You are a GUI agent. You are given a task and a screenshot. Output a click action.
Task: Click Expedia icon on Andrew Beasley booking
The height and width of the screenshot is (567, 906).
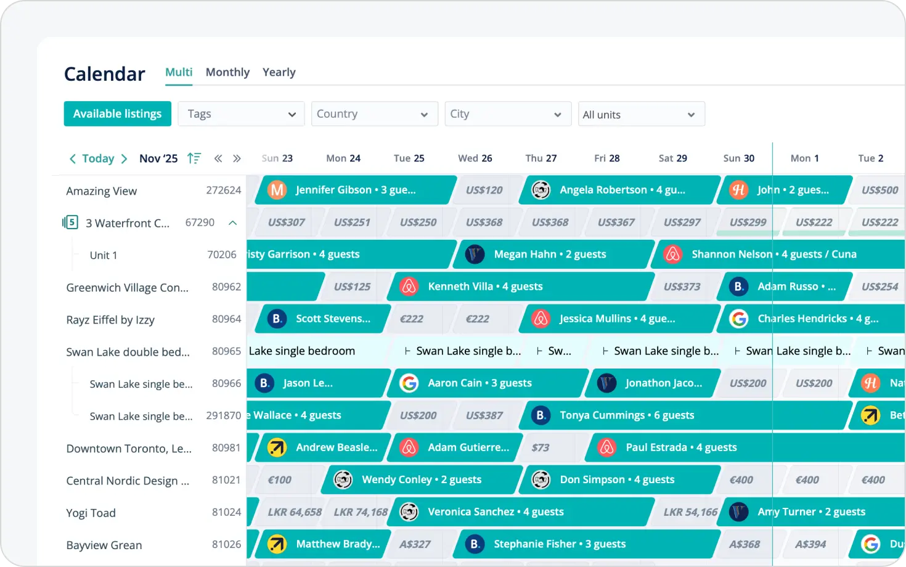point(277,447)
